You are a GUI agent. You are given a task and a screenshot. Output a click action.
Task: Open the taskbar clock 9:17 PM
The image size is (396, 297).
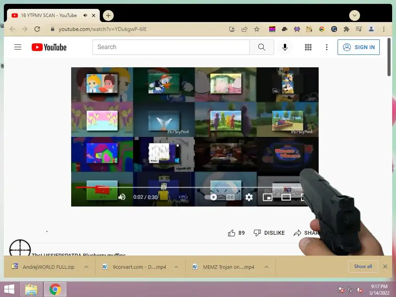click(x=379, y=290)
